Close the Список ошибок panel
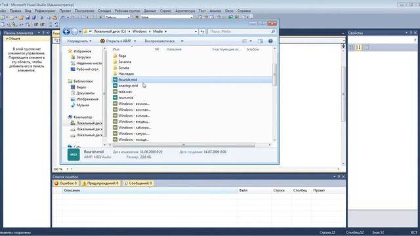Viewport: 420px width, 236px height. (343, 177)
